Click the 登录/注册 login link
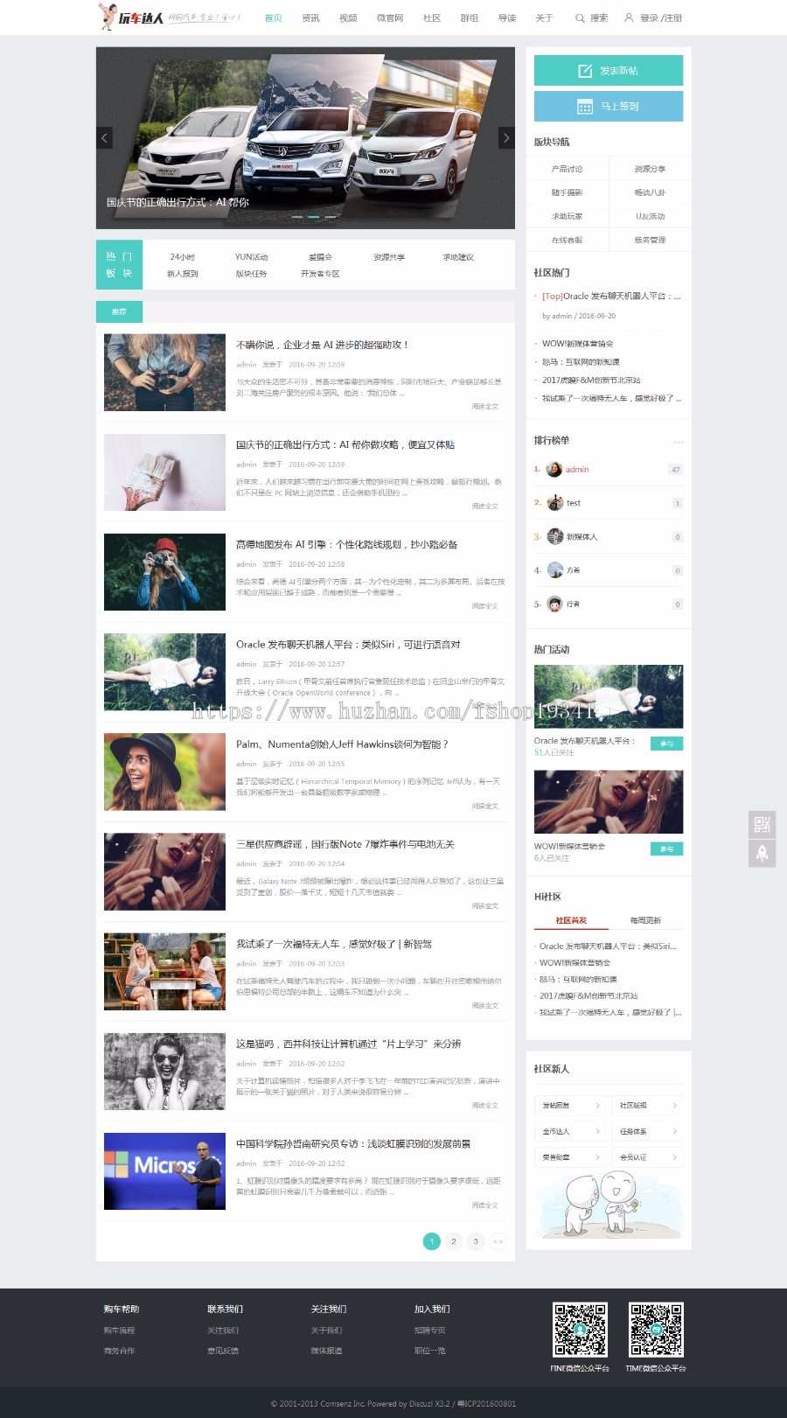787x1418 pixels. pos(661,18)
